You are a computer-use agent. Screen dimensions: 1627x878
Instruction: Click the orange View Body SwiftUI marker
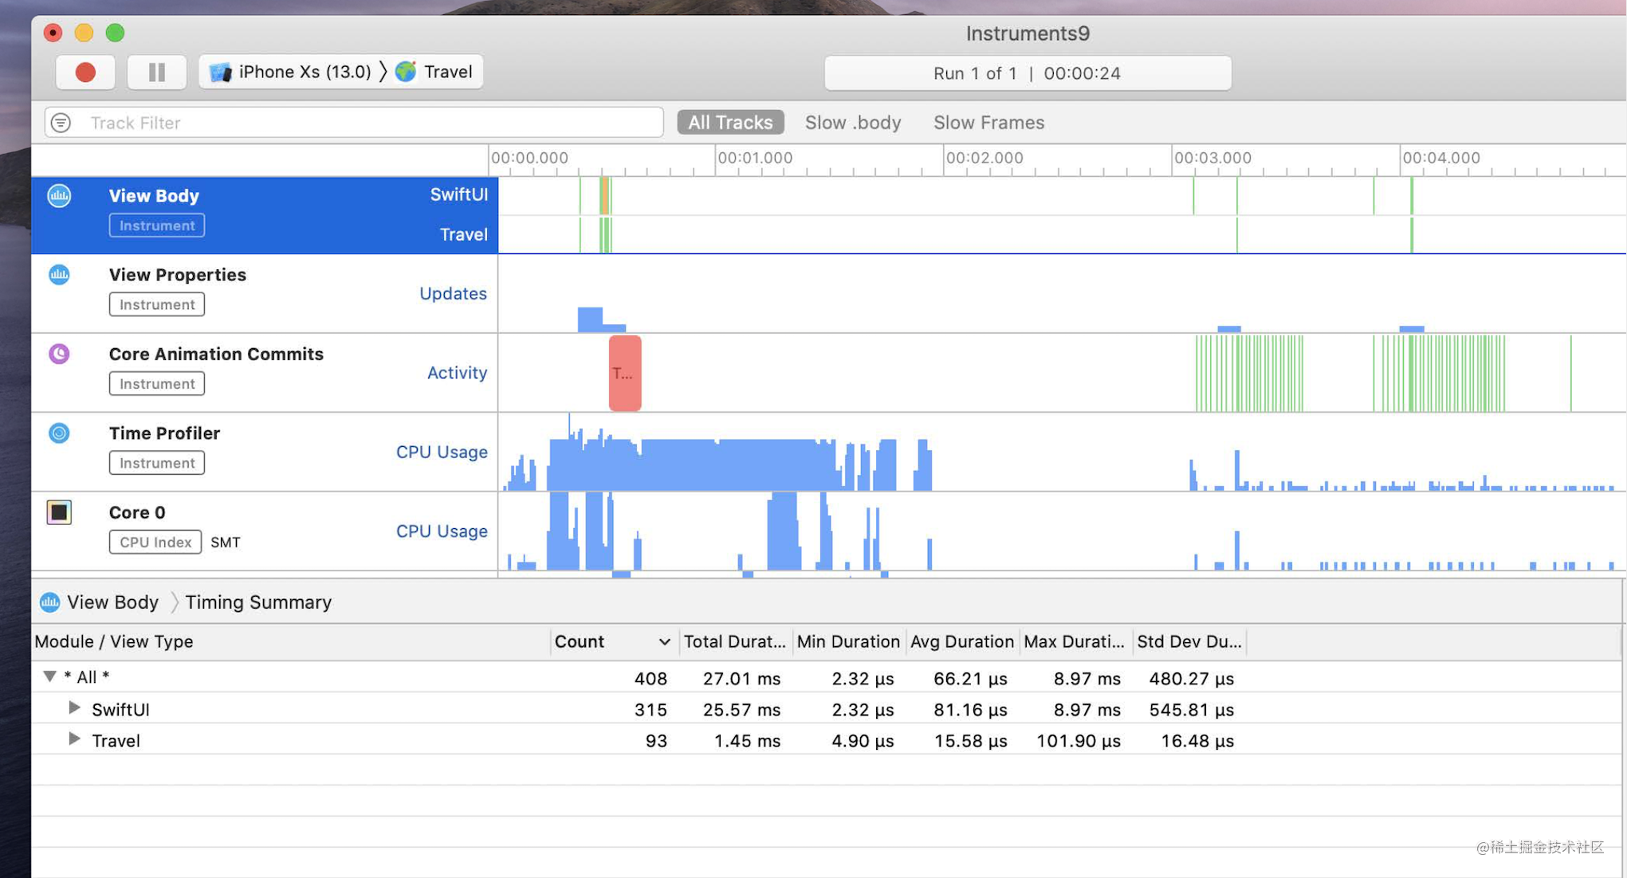pyautogui.click(x=604, y=196)
